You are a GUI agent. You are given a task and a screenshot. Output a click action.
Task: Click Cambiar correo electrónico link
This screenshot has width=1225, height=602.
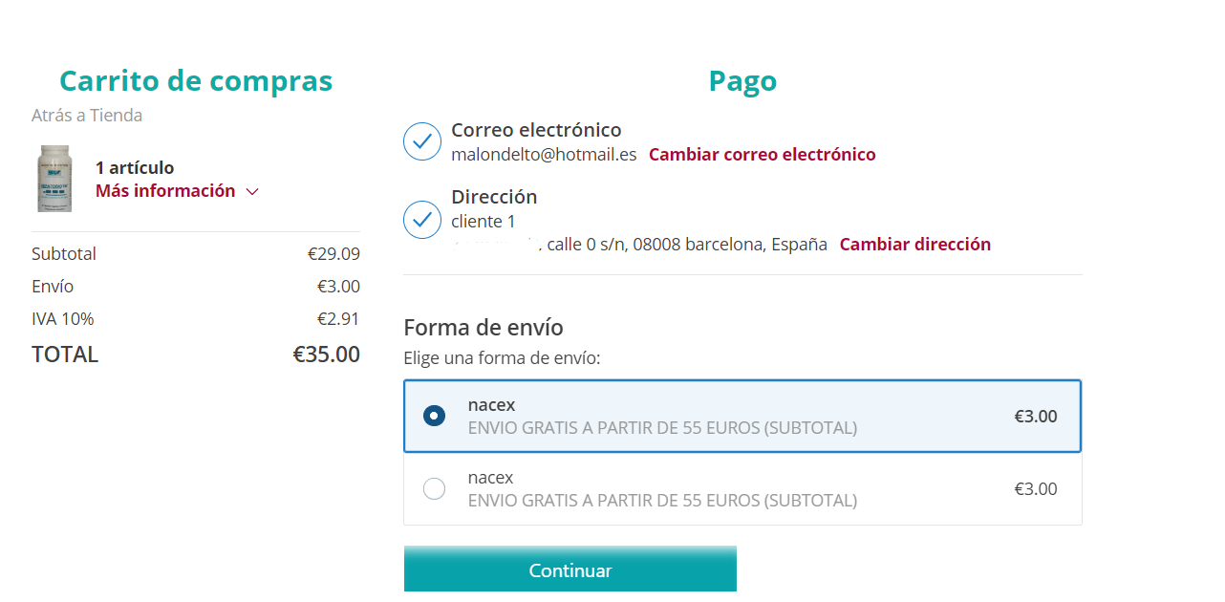(x=762, y=155)
